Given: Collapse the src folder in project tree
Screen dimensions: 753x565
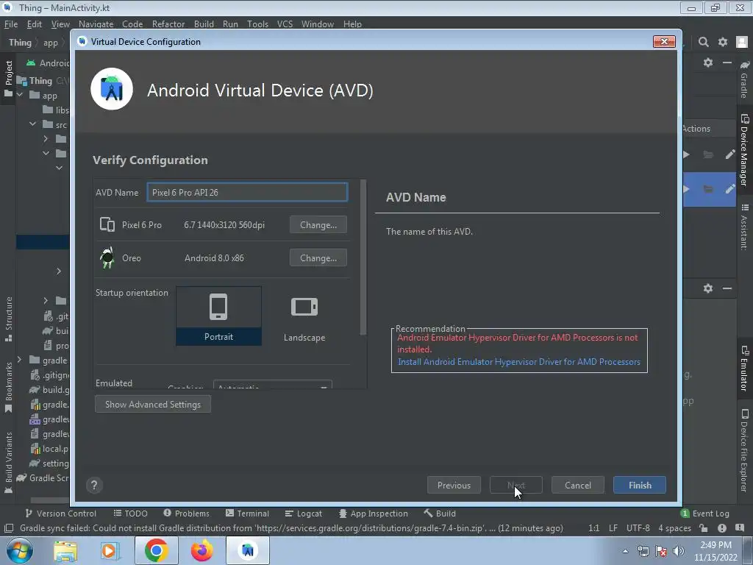Looking at the screenshot, I should (x=32, y=124).
